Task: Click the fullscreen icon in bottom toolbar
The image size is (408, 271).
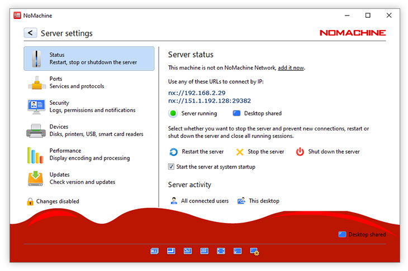Action: pyautogui.click(x=221, y=251)
